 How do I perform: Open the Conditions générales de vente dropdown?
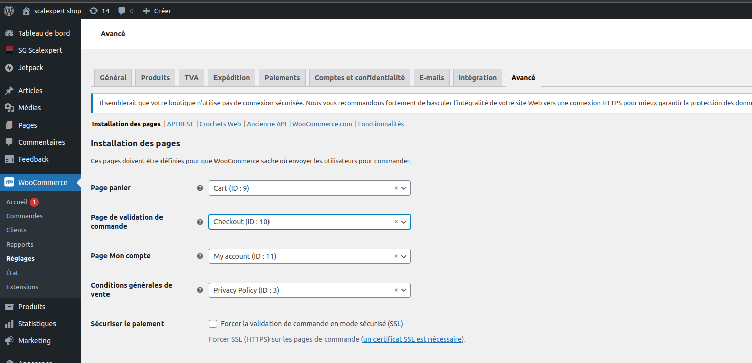point(310,290)
